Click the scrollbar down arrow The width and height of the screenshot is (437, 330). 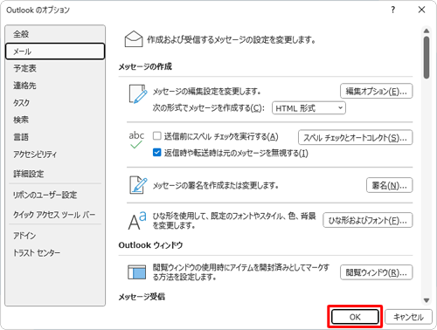point(427,300)
